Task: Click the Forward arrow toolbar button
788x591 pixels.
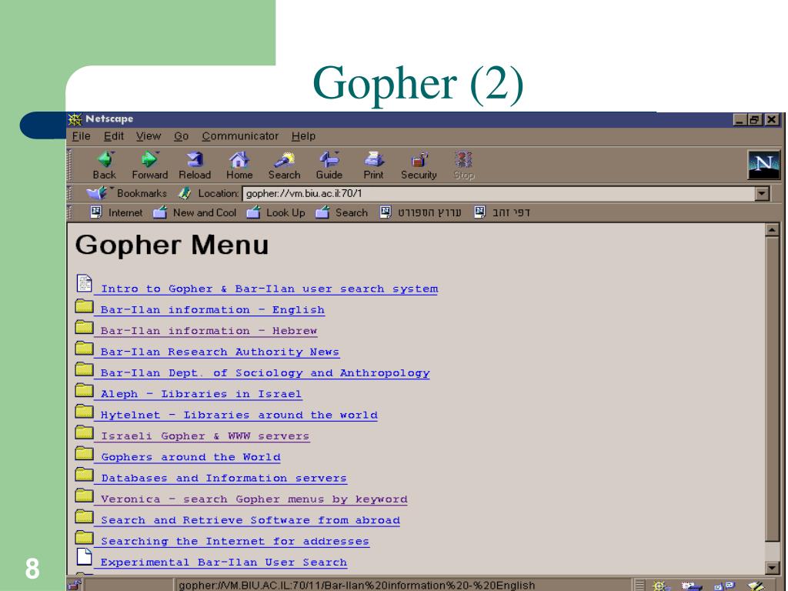Action: click(x=149, y=165)
